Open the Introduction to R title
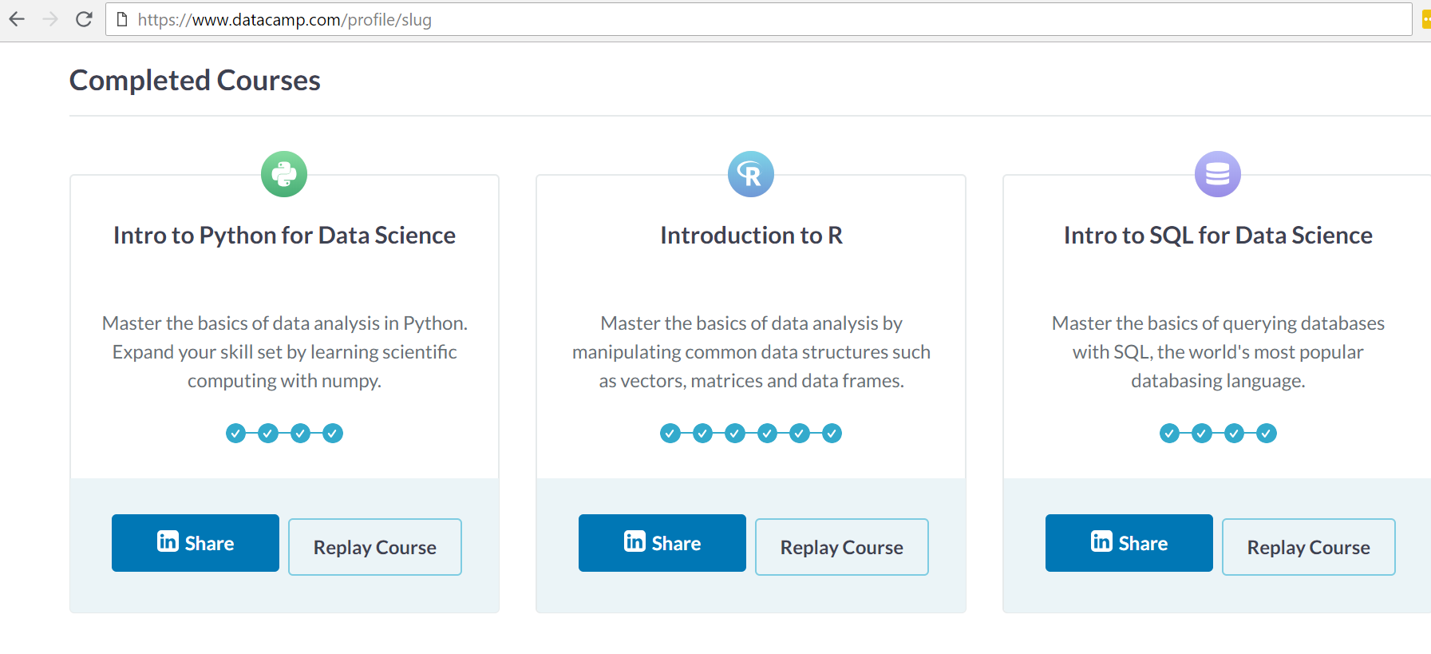Screen dimensions: 1431x654 [x=751, y=236]
